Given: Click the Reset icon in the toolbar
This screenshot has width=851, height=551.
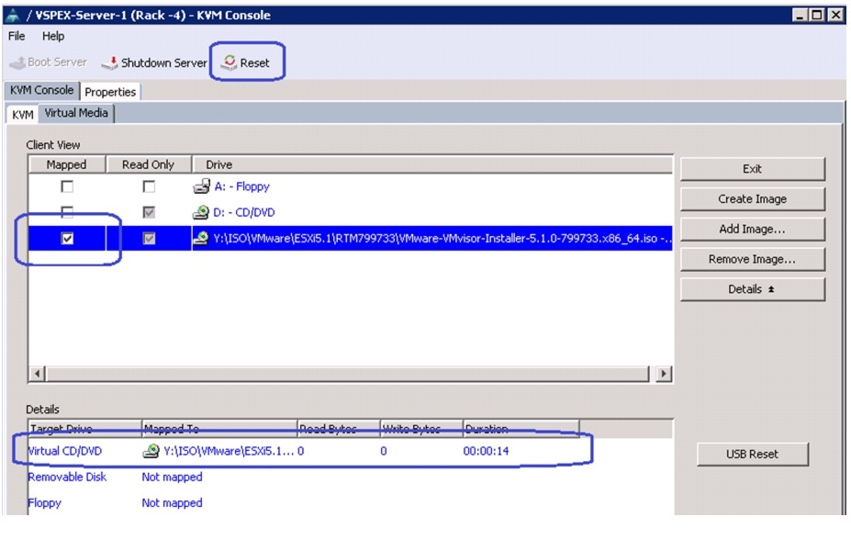Looking at the screenshot, I should coord(229,62).
